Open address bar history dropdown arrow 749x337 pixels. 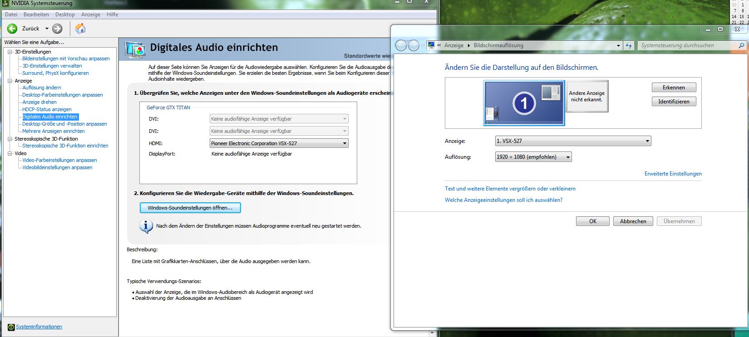click(618, 45)
